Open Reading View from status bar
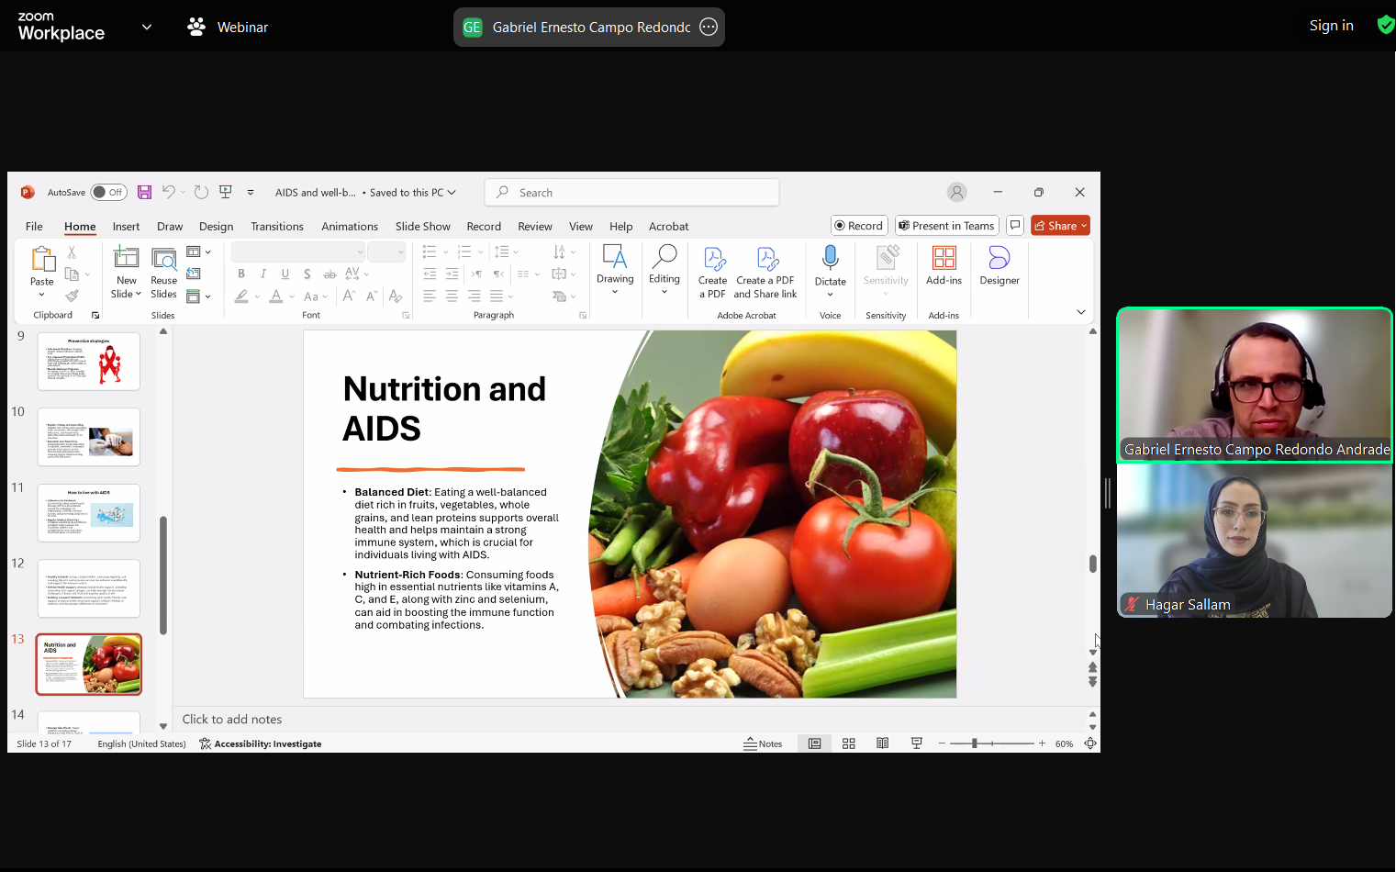Viewport: 1396px width, 872px height. pyautogui.click(x=882, y=743)
